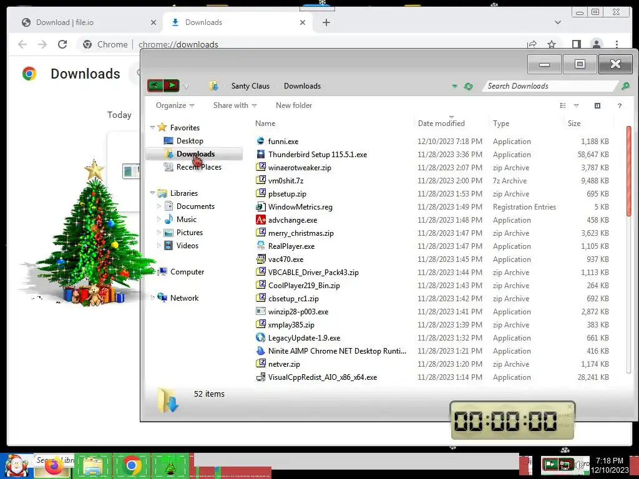Viewport: 639px width, 479px height.
Task: Sort by the Type column header
Action: pos(526,123)
